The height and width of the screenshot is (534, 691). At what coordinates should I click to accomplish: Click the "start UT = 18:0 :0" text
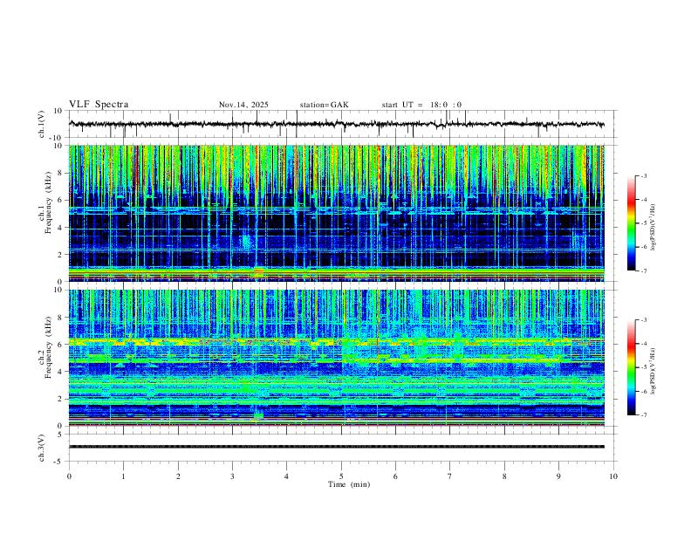(421, 105)
